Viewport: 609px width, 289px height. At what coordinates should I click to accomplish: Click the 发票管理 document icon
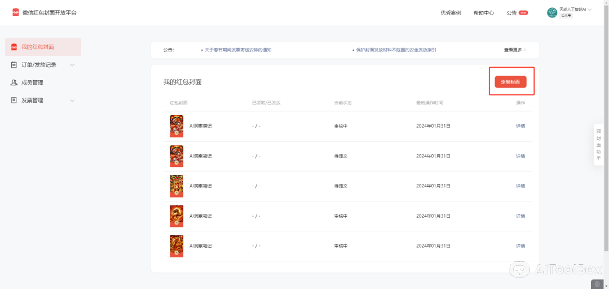coord(14,100)
